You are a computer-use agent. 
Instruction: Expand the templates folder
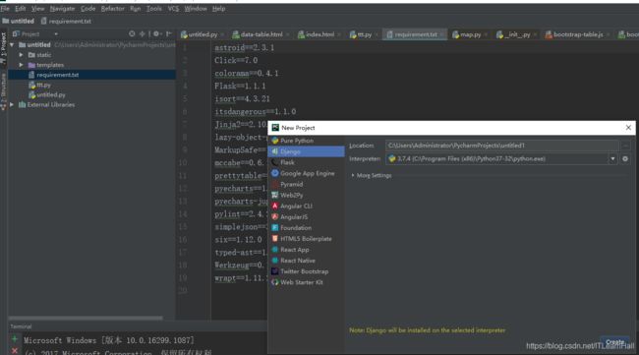pyautogui.click(x=22, y=65)
